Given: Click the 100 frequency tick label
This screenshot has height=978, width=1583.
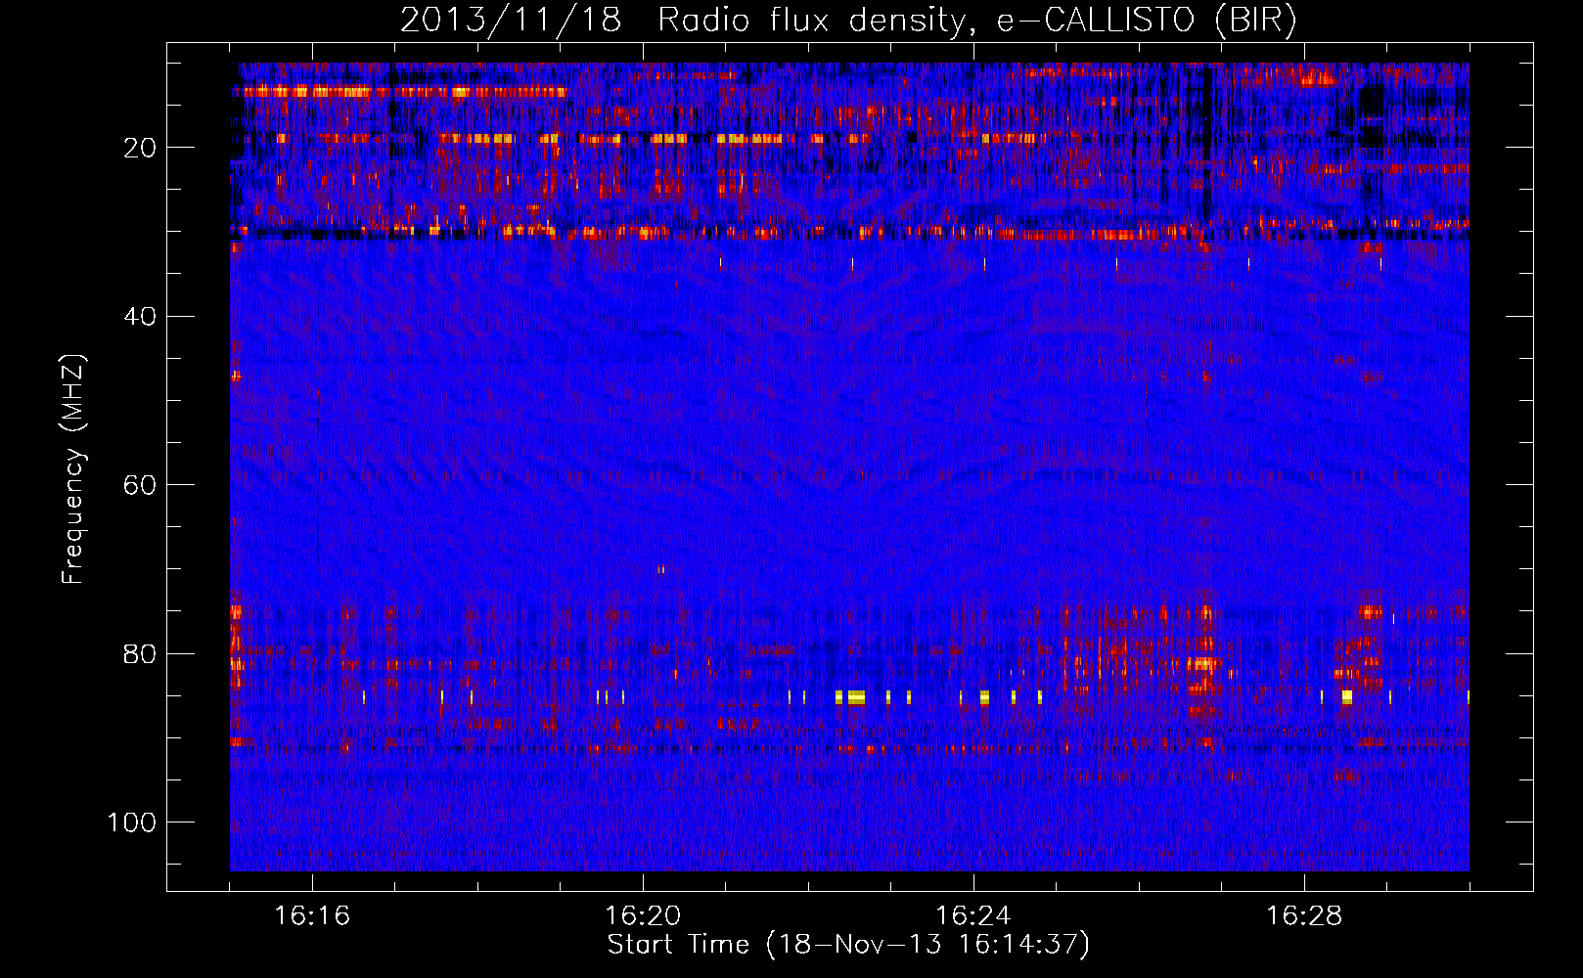Looking at the screenshot, I should [x=132, y=822].
